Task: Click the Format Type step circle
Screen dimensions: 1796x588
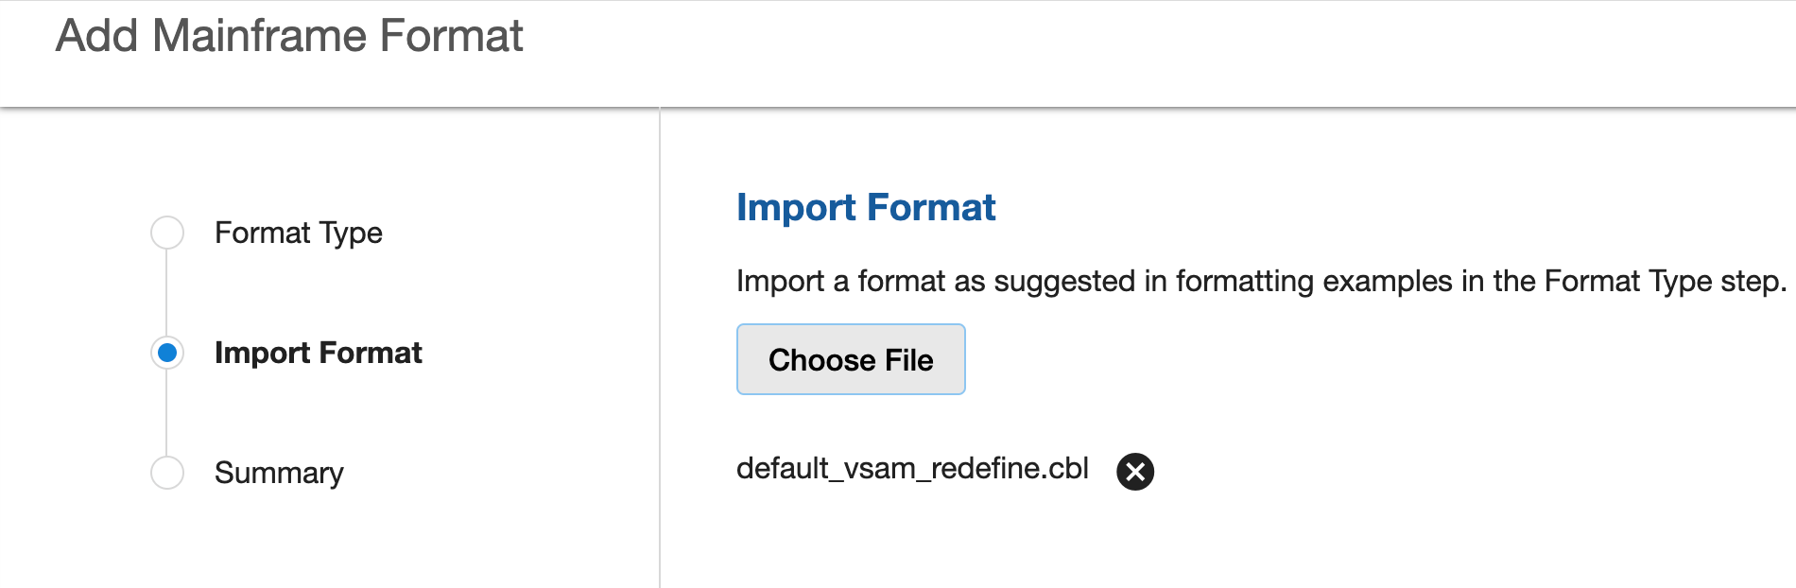Action: point(167,233)
